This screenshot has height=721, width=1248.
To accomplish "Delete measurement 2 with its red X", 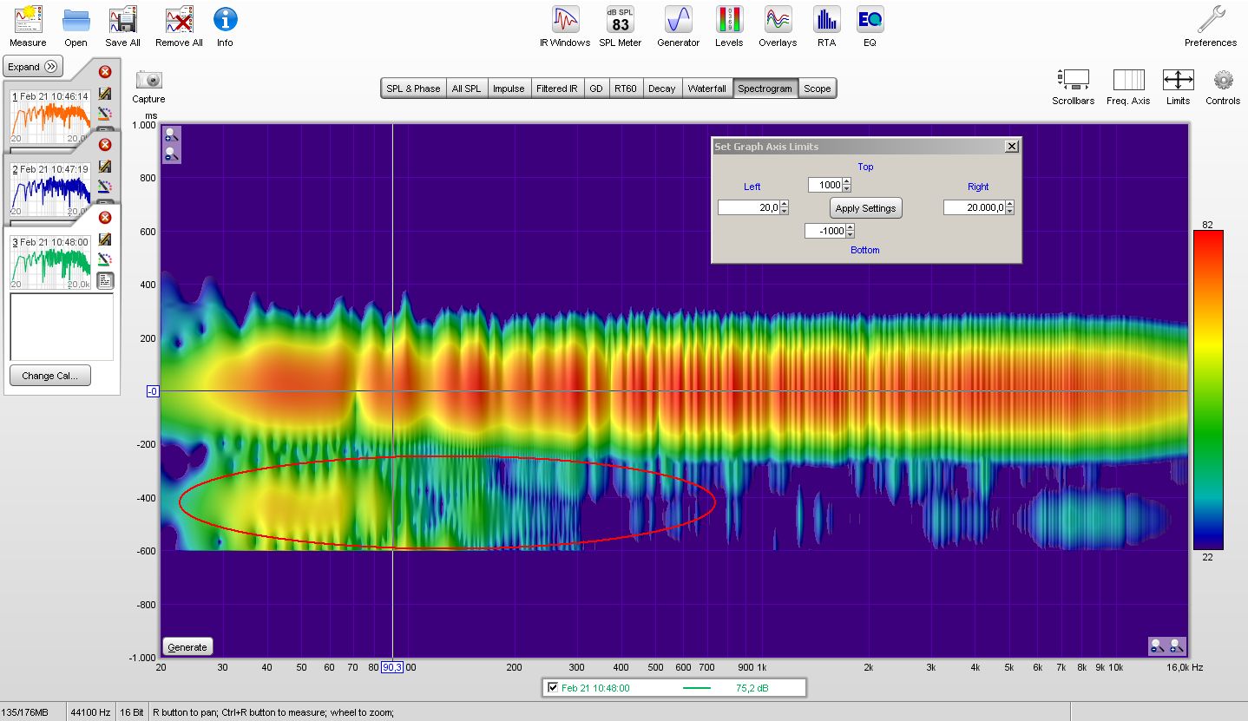I will [x=105, y=145].
